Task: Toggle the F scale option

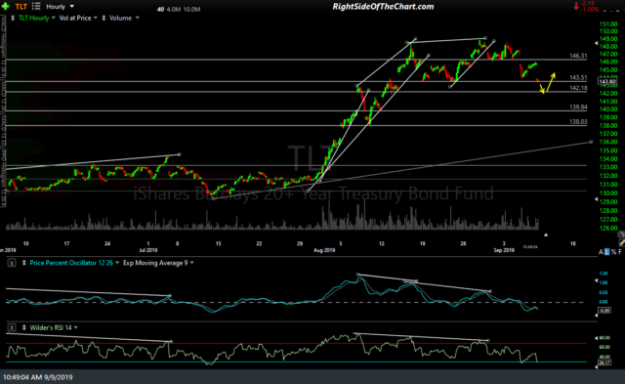Action: [x=620, y=252]
